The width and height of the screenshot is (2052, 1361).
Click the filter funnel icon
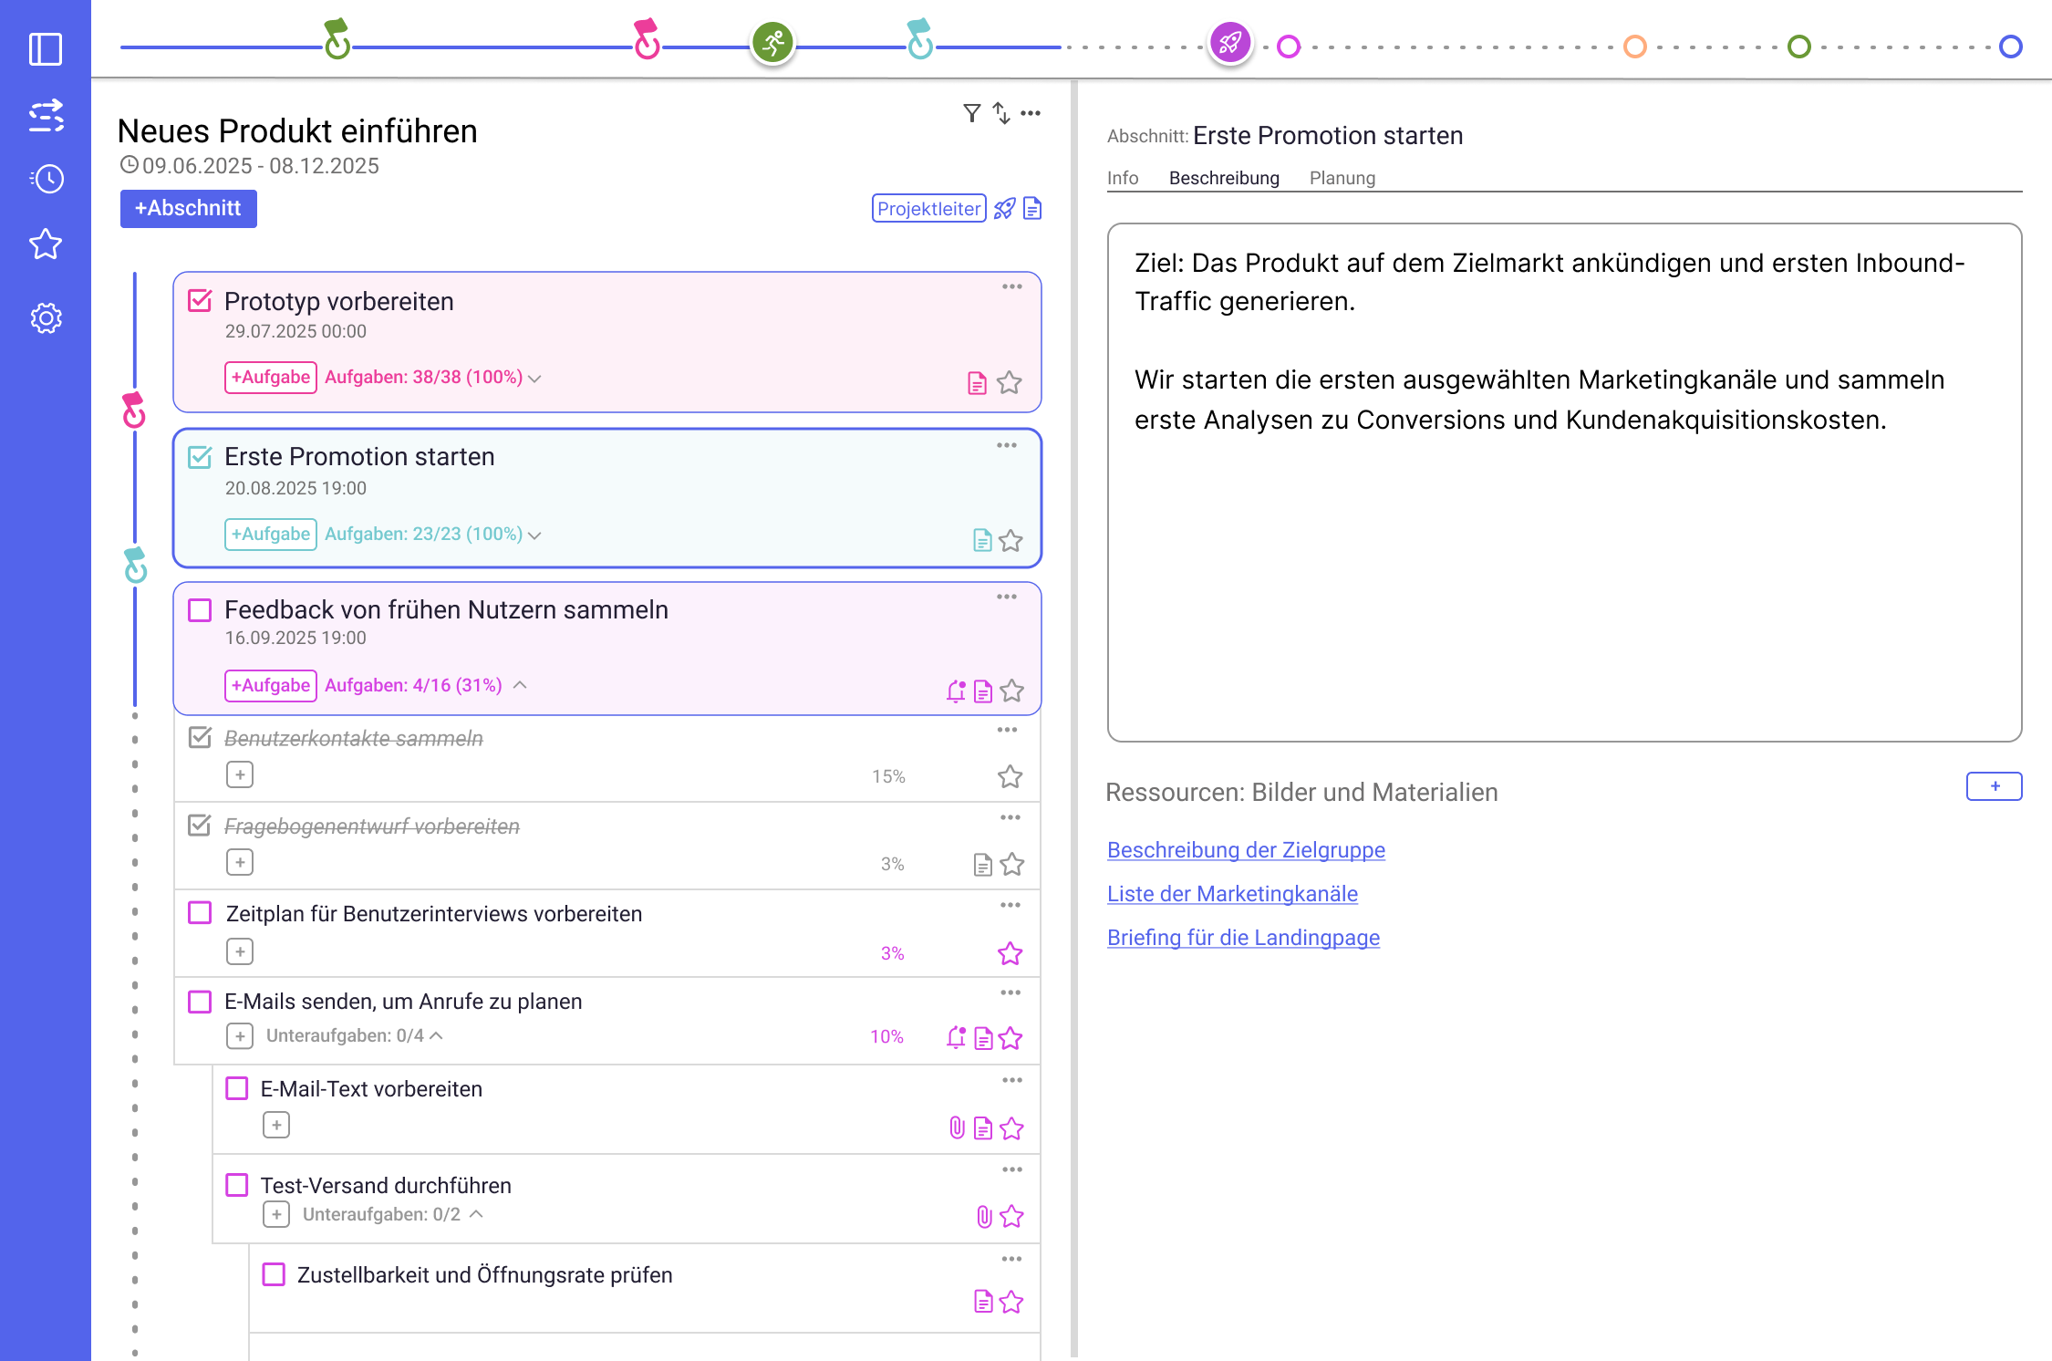pos(971,113)
